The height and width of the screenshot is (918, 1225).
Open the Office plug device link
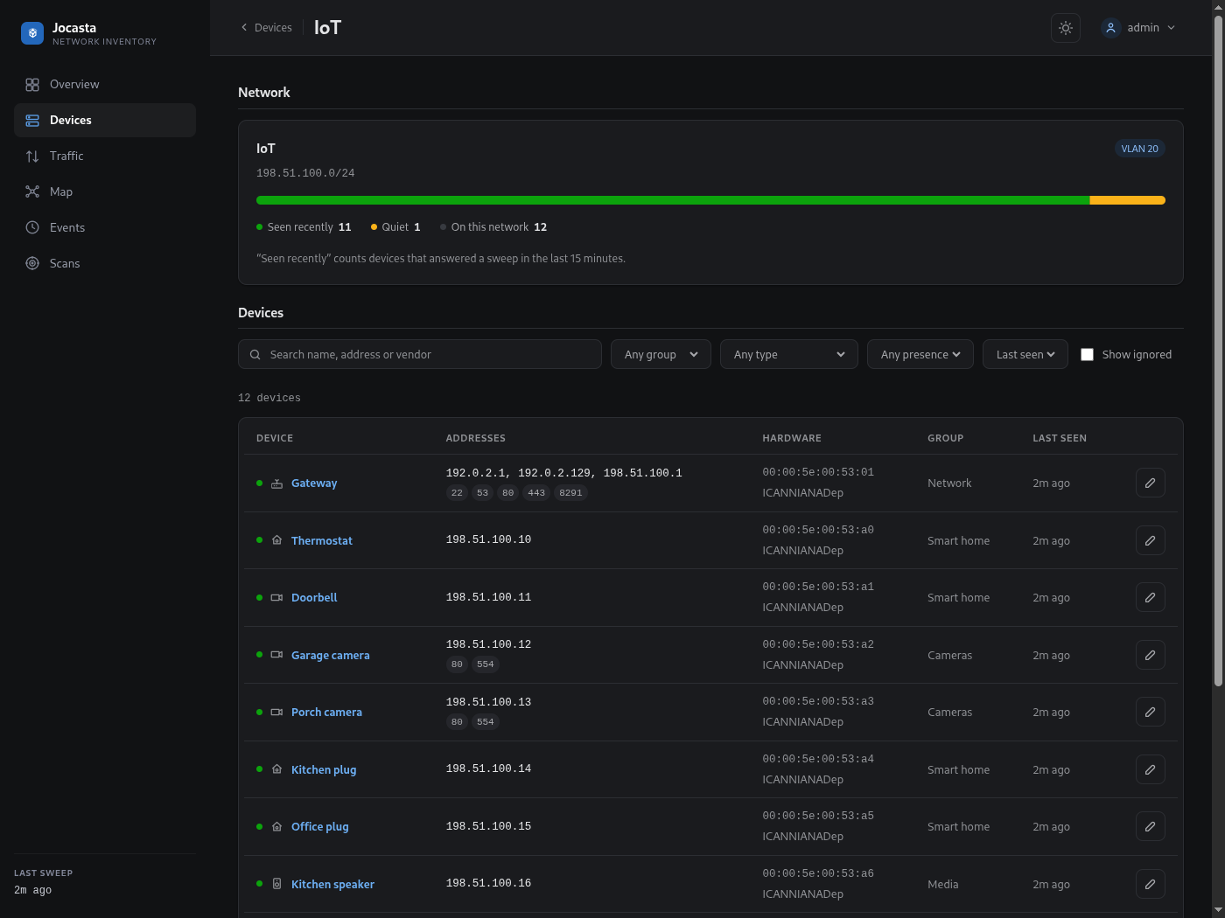[320, 826]
